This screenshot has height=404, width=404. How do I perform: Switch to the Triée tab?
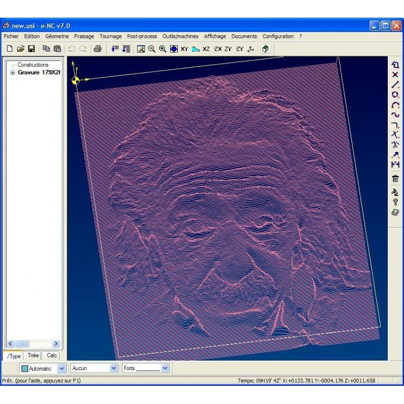(33, 356)
